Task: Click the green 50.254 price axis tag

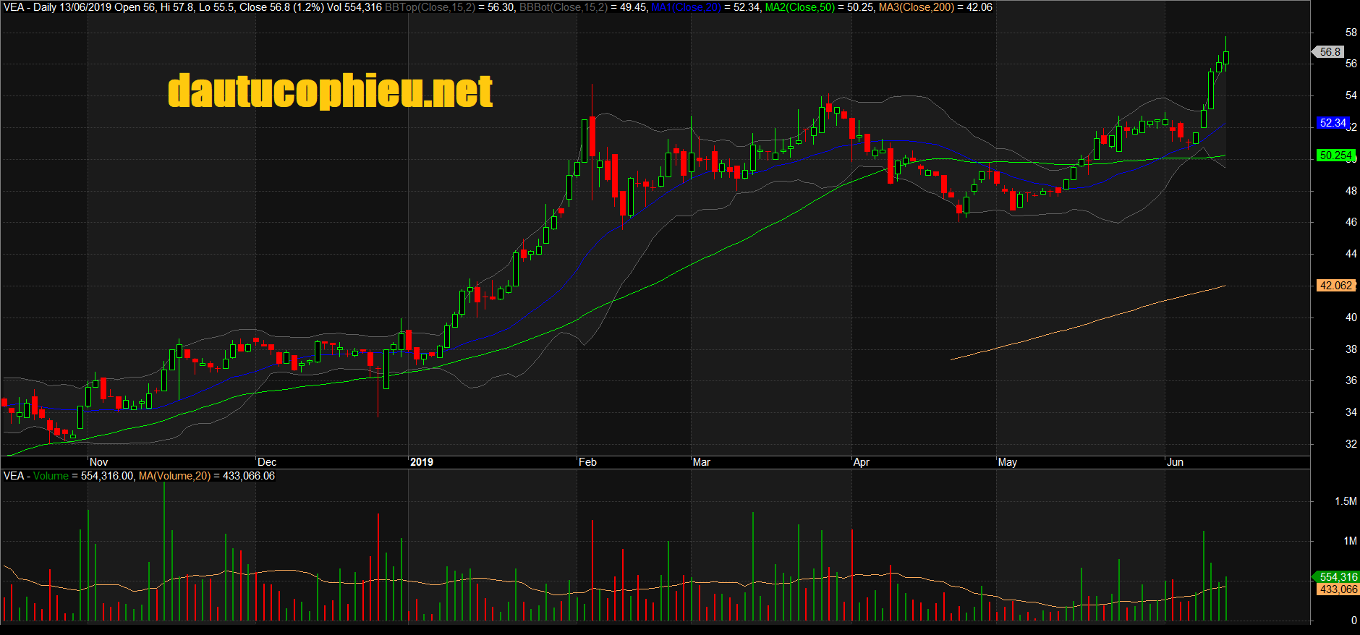Action: (1335, 155)
